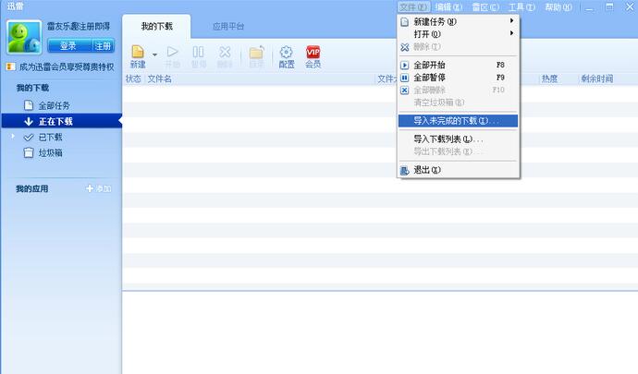Click the 删除 entry in the file menu
This screenshot has width=638, height=374.
tap(458, 47)
